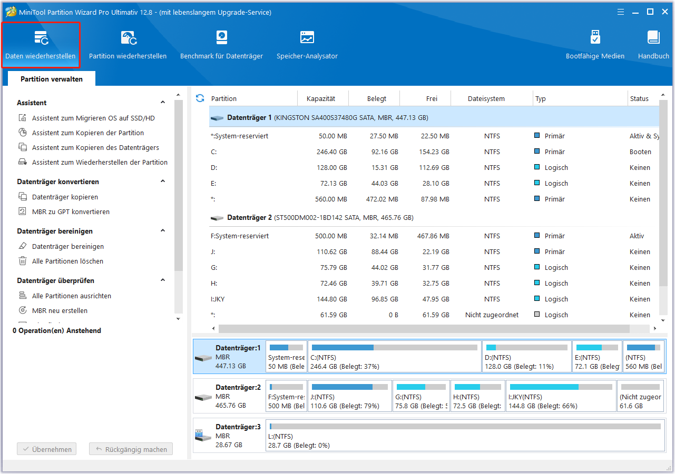Select the E: partition row
This screenshot has height=474, width=675.
click(x=434, y=183)
